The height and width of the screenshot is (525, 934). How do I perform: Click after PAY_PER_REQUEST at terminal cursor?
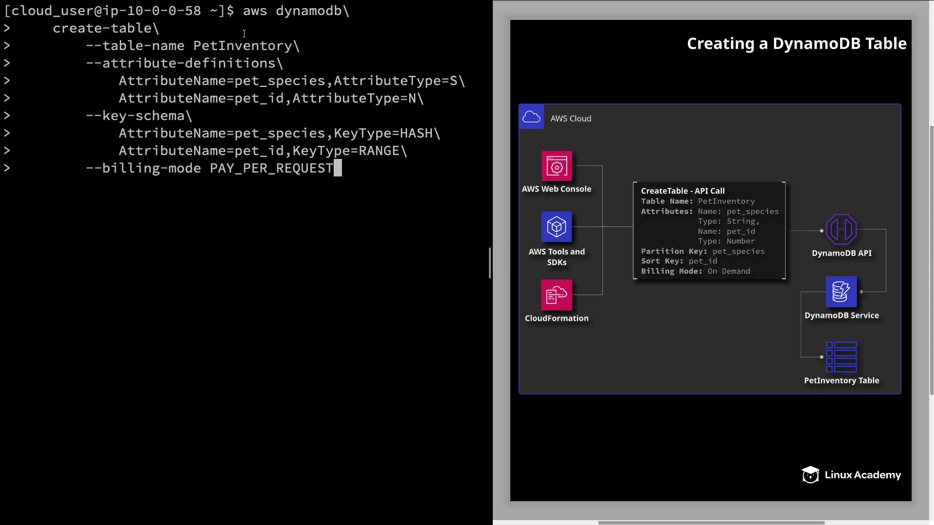338,168
